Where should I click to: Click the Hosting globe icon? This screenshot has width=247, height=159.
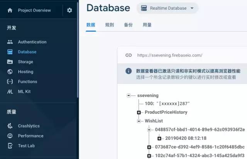click(10, 72)
